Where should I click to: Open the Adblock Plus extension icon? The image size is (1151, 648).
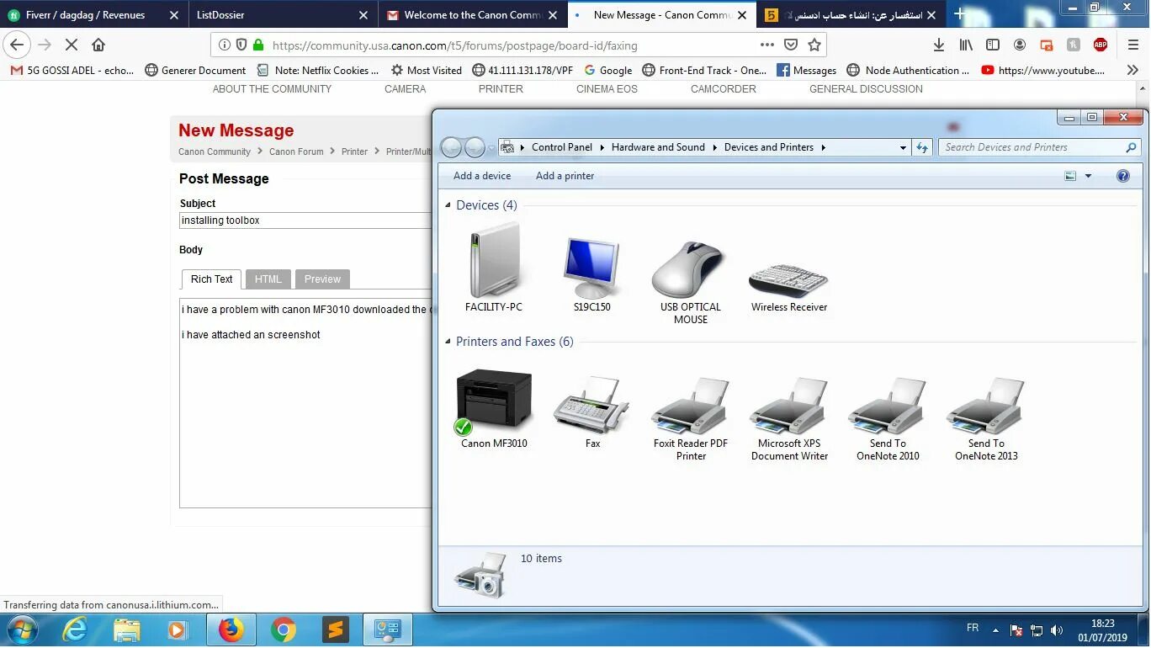point(1101,45)
